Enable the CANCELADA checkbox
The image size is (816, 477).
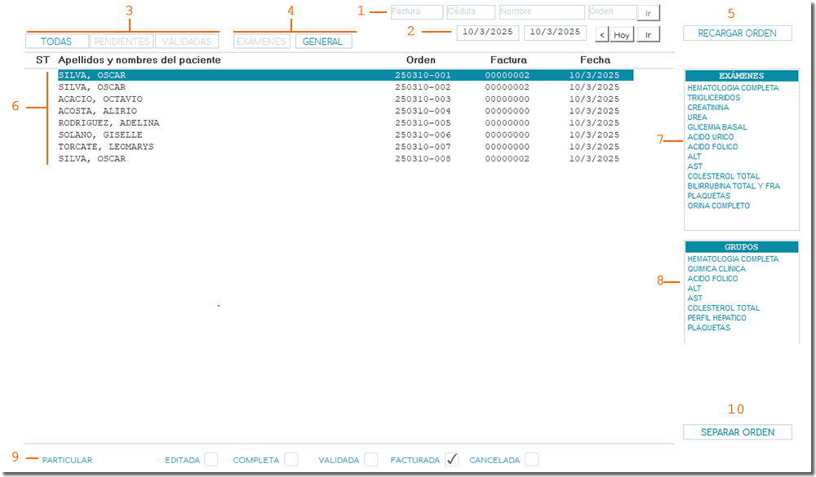coord(532,459)
